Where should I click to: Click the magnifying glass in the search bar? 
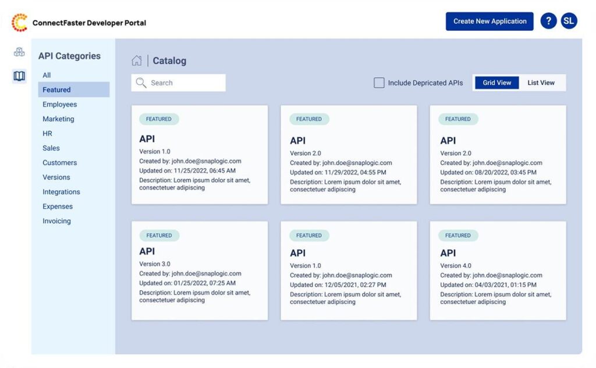click(140, 83)
